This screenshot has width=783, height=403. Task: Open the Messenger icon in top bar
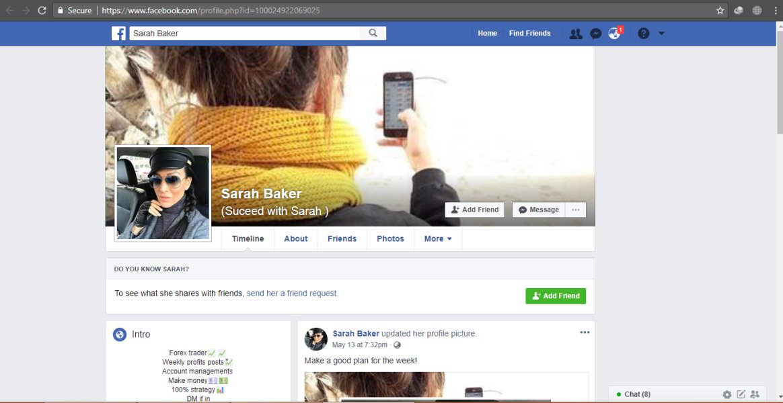tap(595, 34)
